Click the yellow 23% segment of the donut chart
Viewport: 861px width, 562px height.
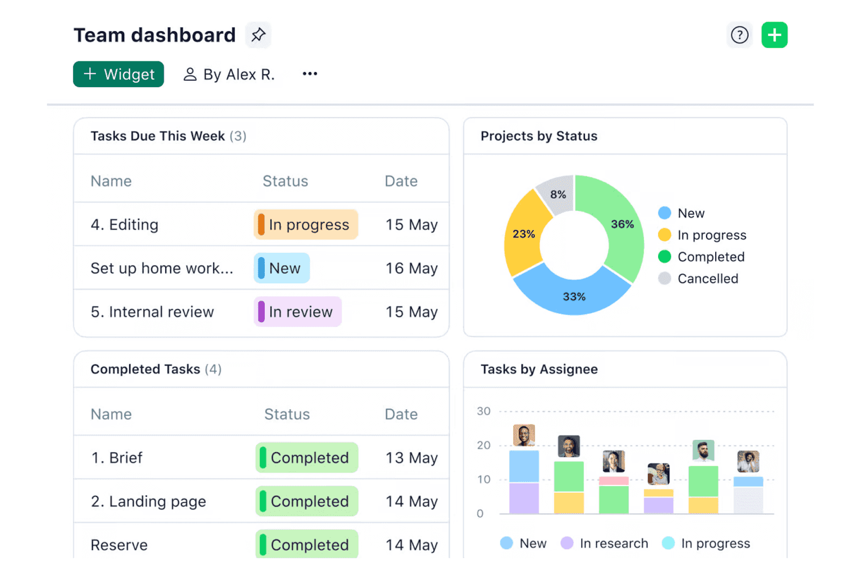pos(523,234)
